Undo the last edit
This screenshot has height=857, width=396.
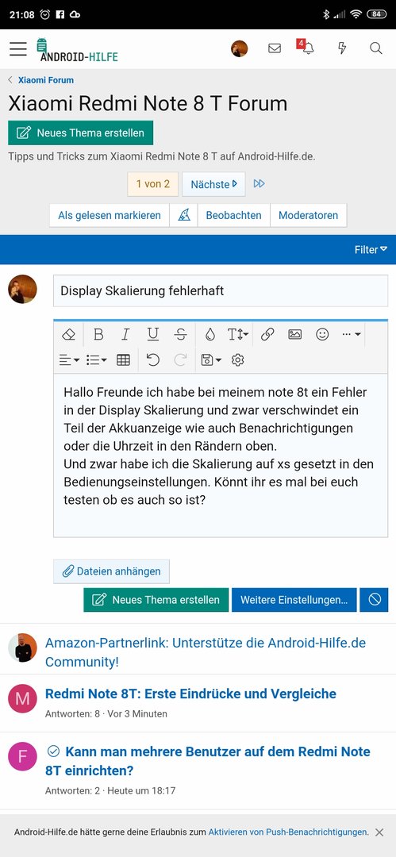click(153, 359)
